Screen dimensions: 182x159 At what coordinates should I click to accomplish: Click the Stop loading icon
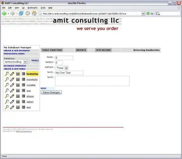pyautogui.click(x=27, y=14)
